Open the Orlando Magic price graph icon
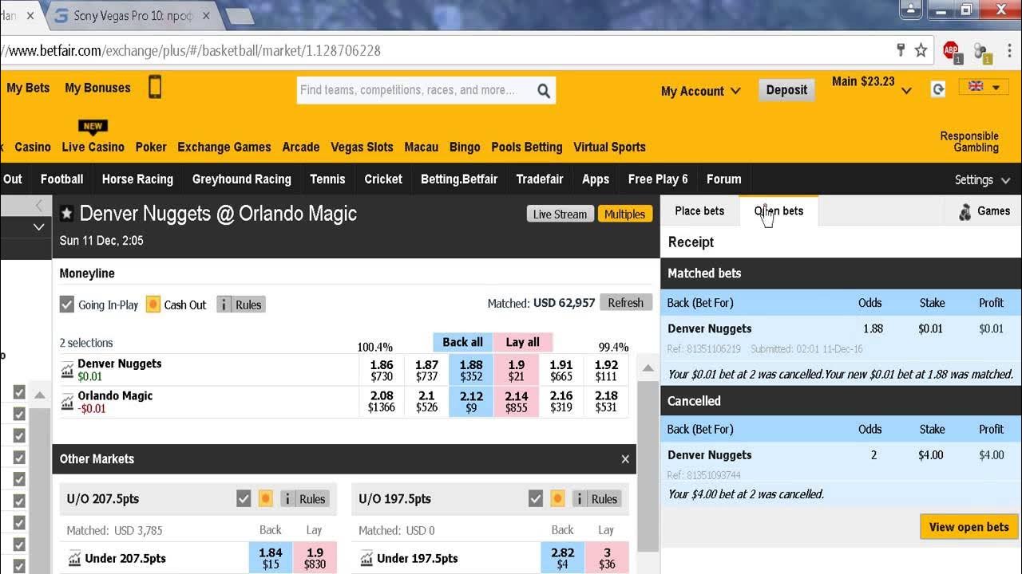The height and width of the screenshot is (574, 1022). tap(67, 402)
